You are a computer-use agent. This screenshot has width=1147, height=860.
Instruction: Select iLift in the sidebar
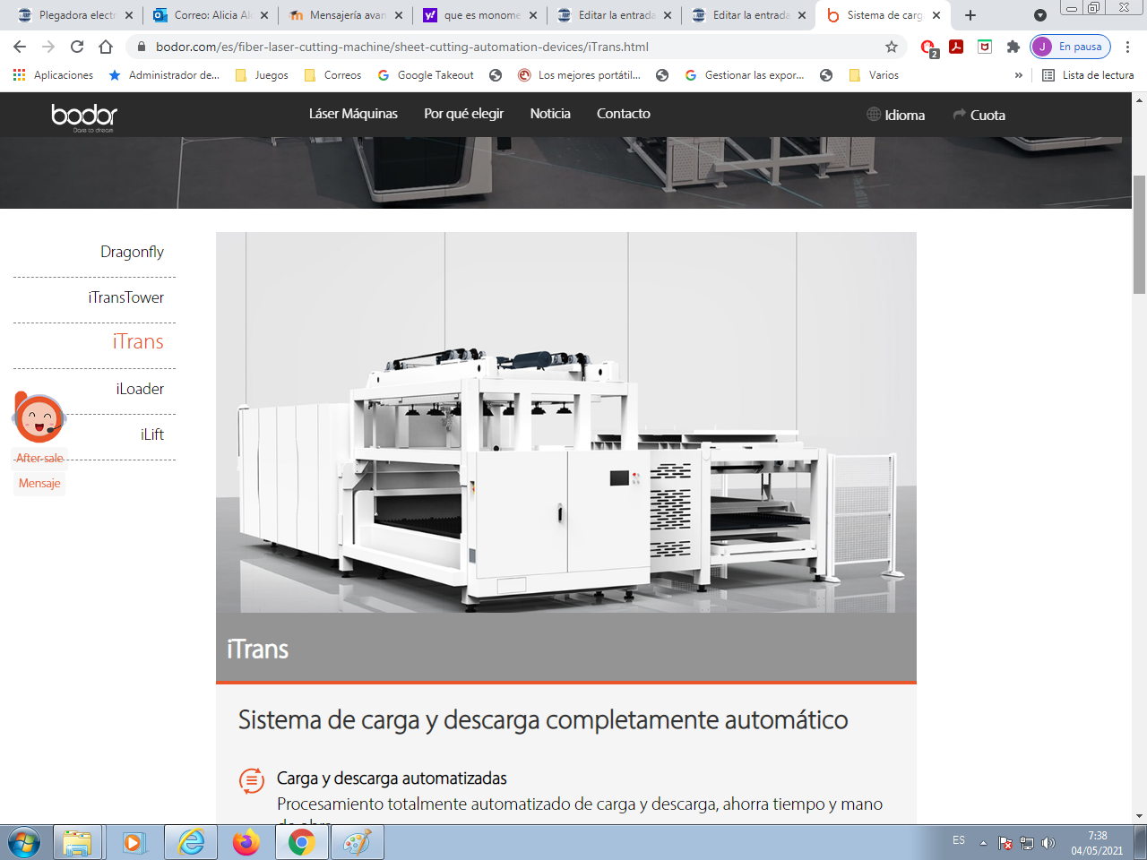[152, 434]
